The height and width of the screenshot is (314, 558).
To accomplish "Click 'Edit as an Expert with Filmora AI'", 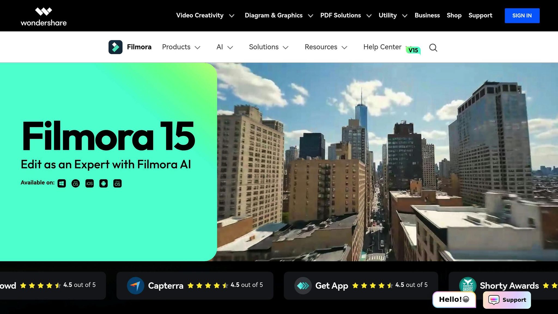I will pyautogui.click(x=106, y=164).
